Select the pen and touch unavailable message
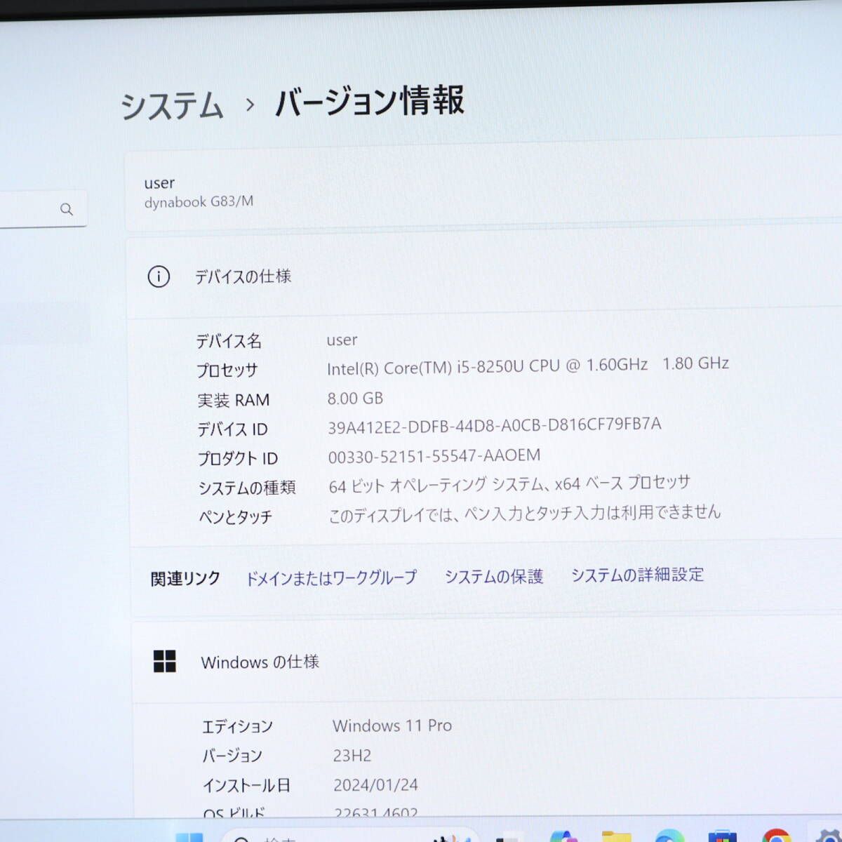The height and width of the screenshot is (842, 842). (x=525, y=513)
